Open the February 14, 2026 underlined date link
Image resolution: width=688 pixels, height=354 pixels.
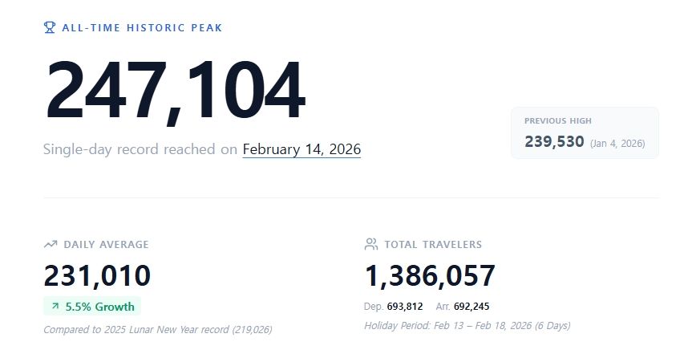coord(302,149)
